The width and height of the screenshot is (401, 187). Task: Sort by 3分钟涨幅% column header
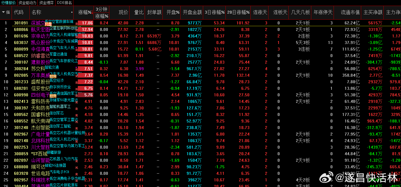[102, 12]
